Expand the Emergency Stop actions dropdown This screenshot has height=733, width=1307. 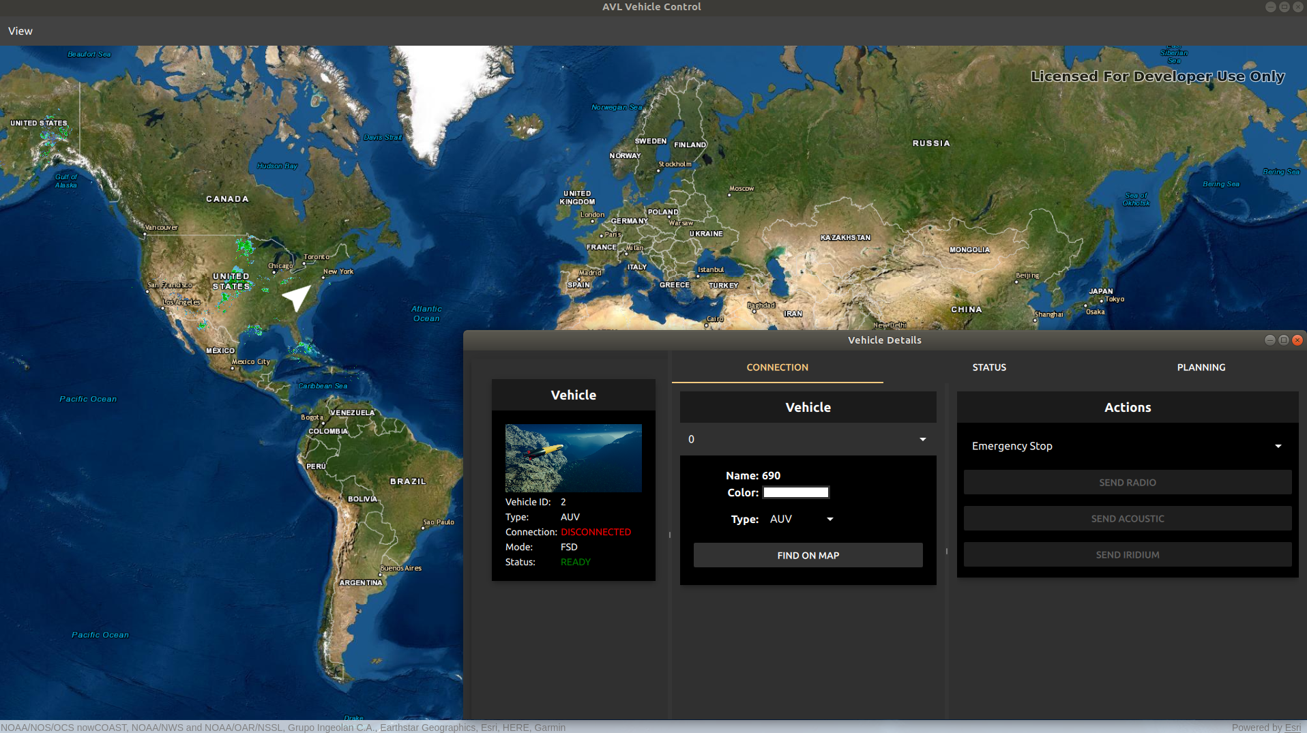tap(1127, 446)
